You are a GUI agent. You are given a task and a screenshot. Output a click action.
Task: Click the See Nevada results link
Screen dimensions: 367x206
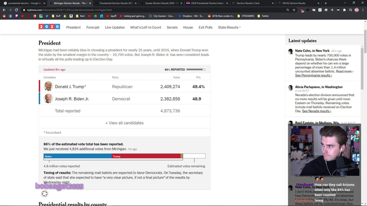(317, 111)
